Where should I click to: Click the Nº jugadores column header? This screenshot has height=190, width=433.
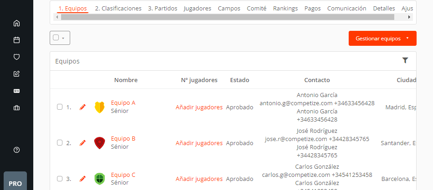tap(199, 80)
